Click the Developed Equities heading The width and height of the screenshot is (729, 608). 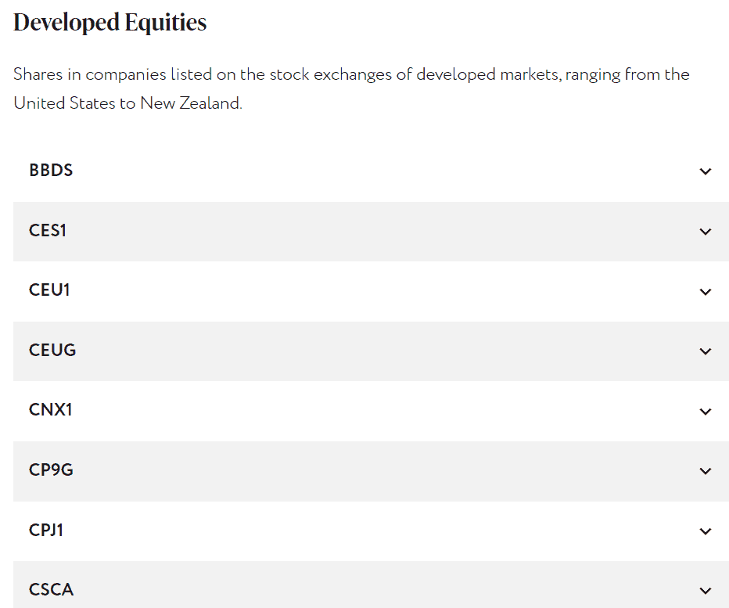(x=110, y=23)
